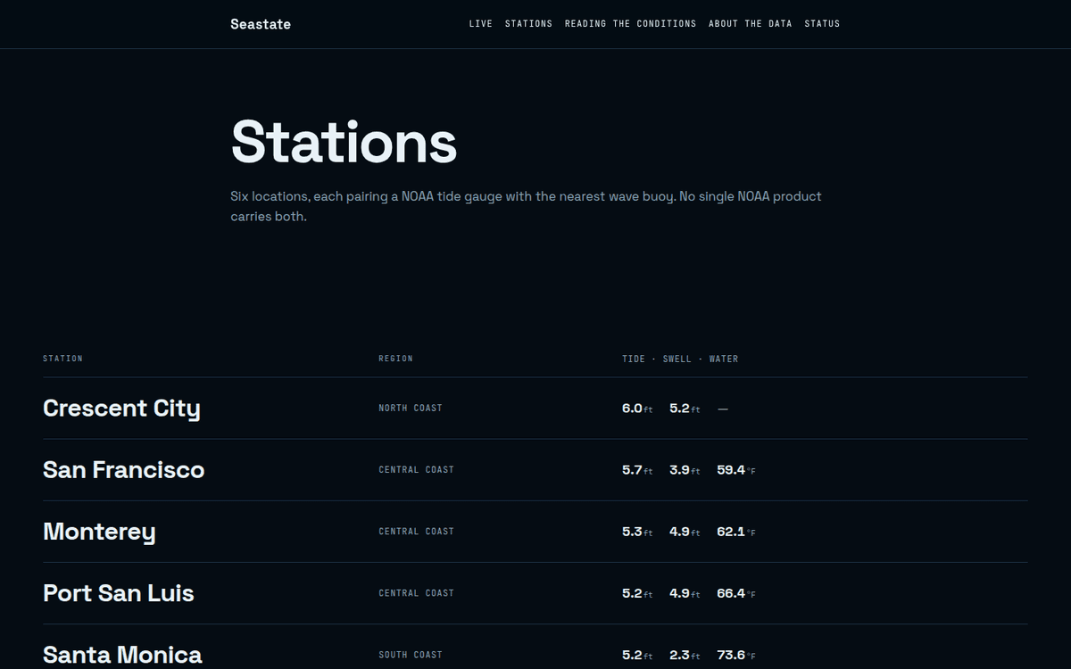Image resolution: width=1071 pixels, height=669 pixels.
Task: Click Monterey water temp 62.1 °F
Action: click(736, 532)
